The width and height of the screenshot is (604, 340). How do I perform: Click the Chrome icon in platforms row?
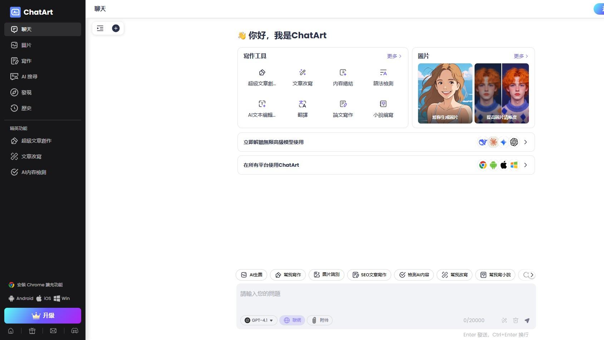[483, 165]
